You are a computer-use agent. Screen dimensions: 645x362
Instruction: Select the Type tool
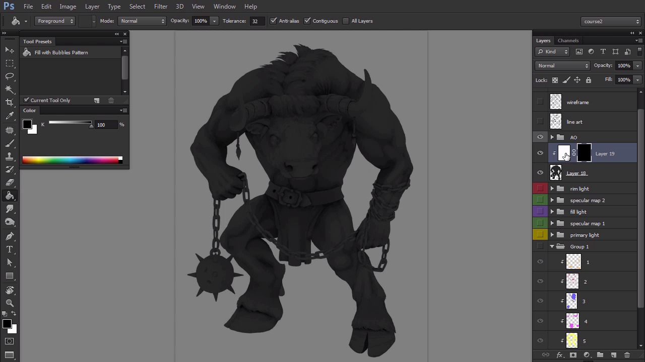point(10,249)
